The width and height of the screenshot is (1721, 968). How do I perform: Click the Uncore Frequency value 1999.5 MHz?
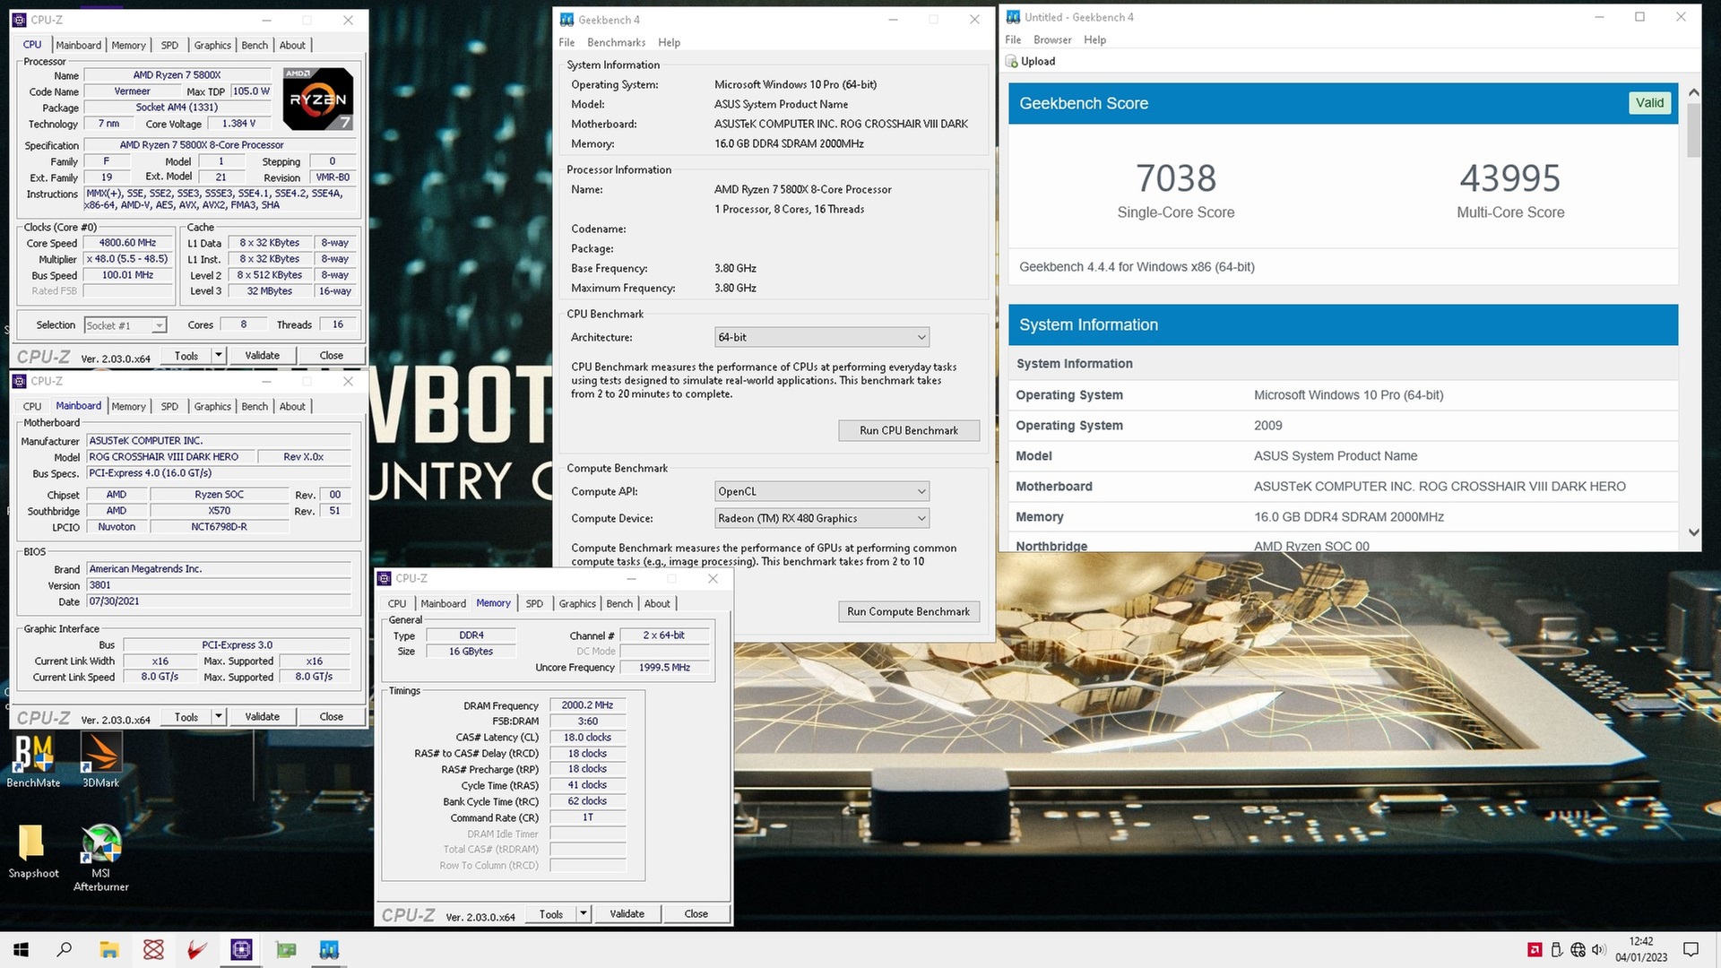tap(664, 668)
